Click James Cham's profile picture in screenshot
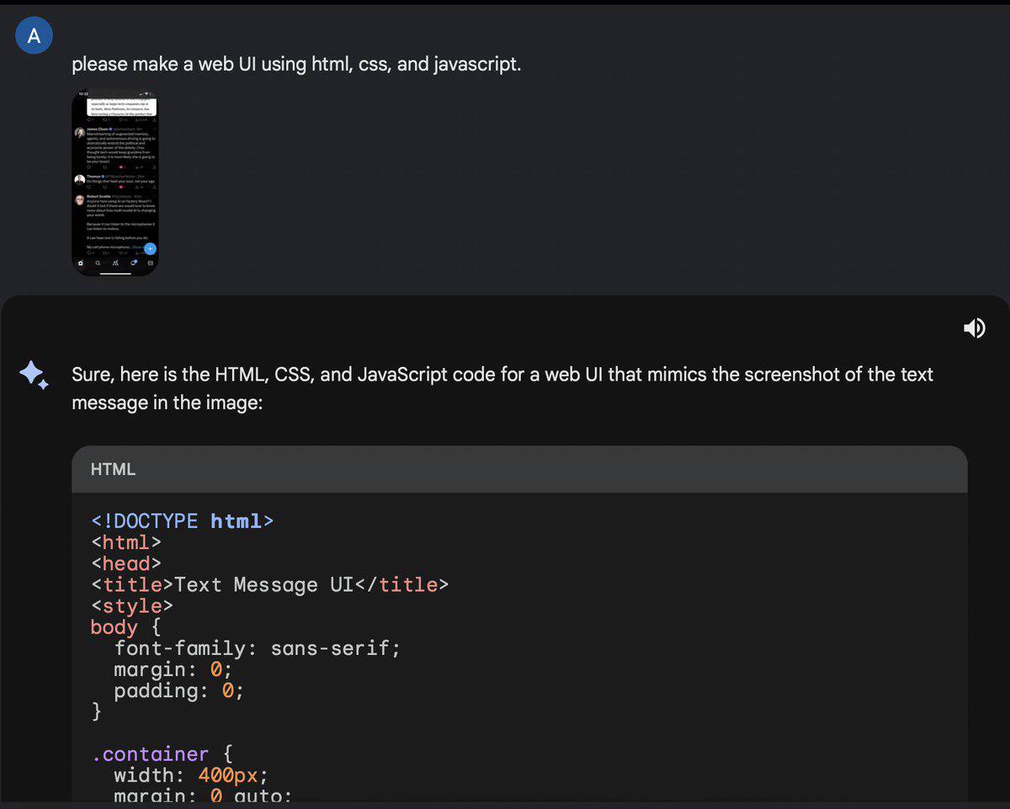The width and height of the screenshot is (1010, 809). (x=80, y=133)
